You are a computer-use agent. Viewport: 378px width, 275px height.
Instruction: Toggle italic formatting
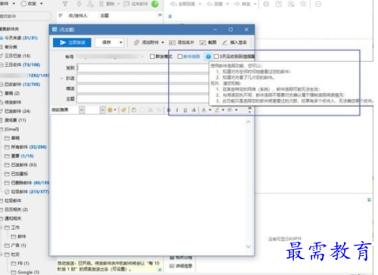177,110
